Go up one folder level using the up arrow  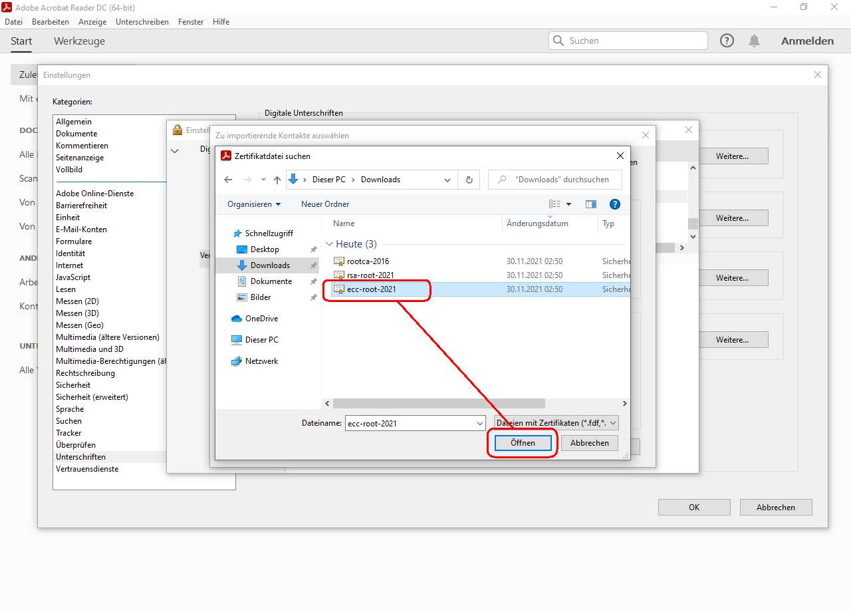tap(277, 180)
